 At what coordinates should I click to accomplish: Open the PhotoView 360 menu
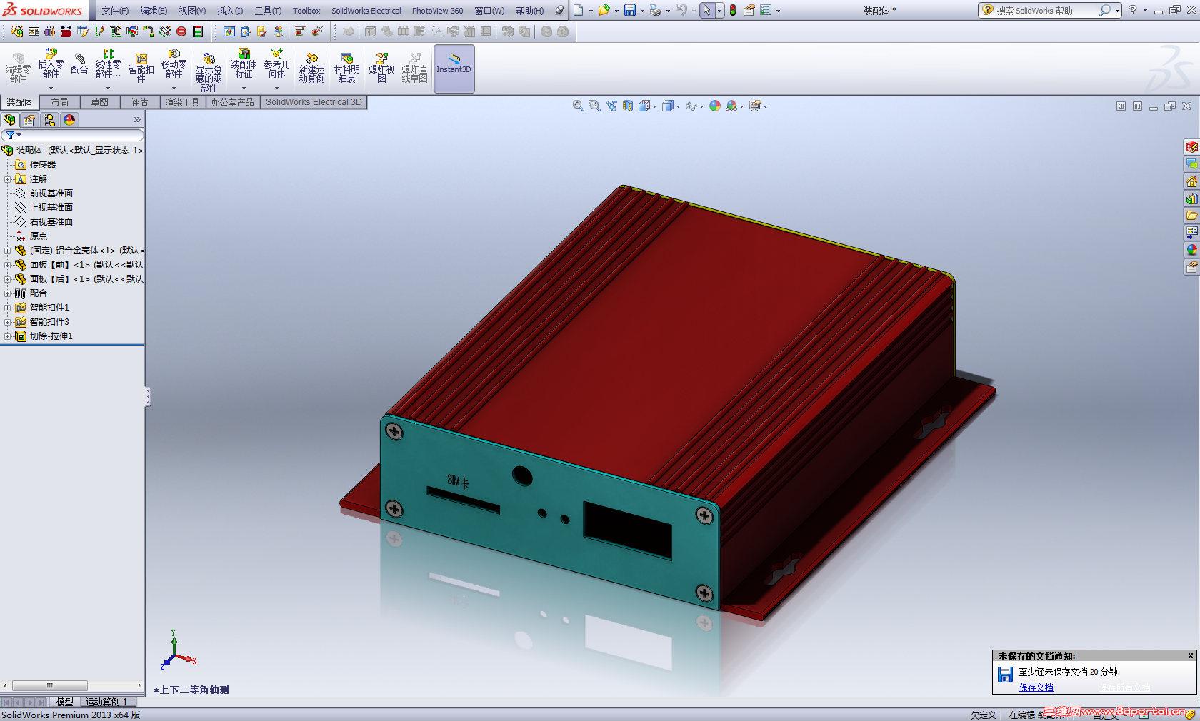(437, 11)
